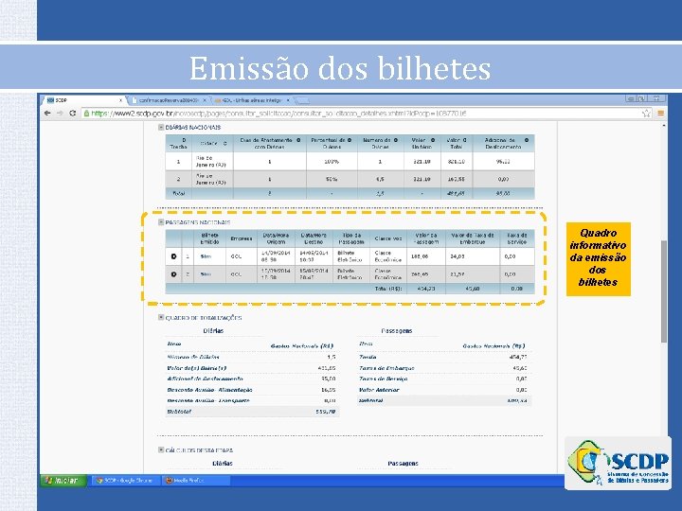682x511 pixels.
Task: Expand details of passagem row 2
Action: [173, 274]
